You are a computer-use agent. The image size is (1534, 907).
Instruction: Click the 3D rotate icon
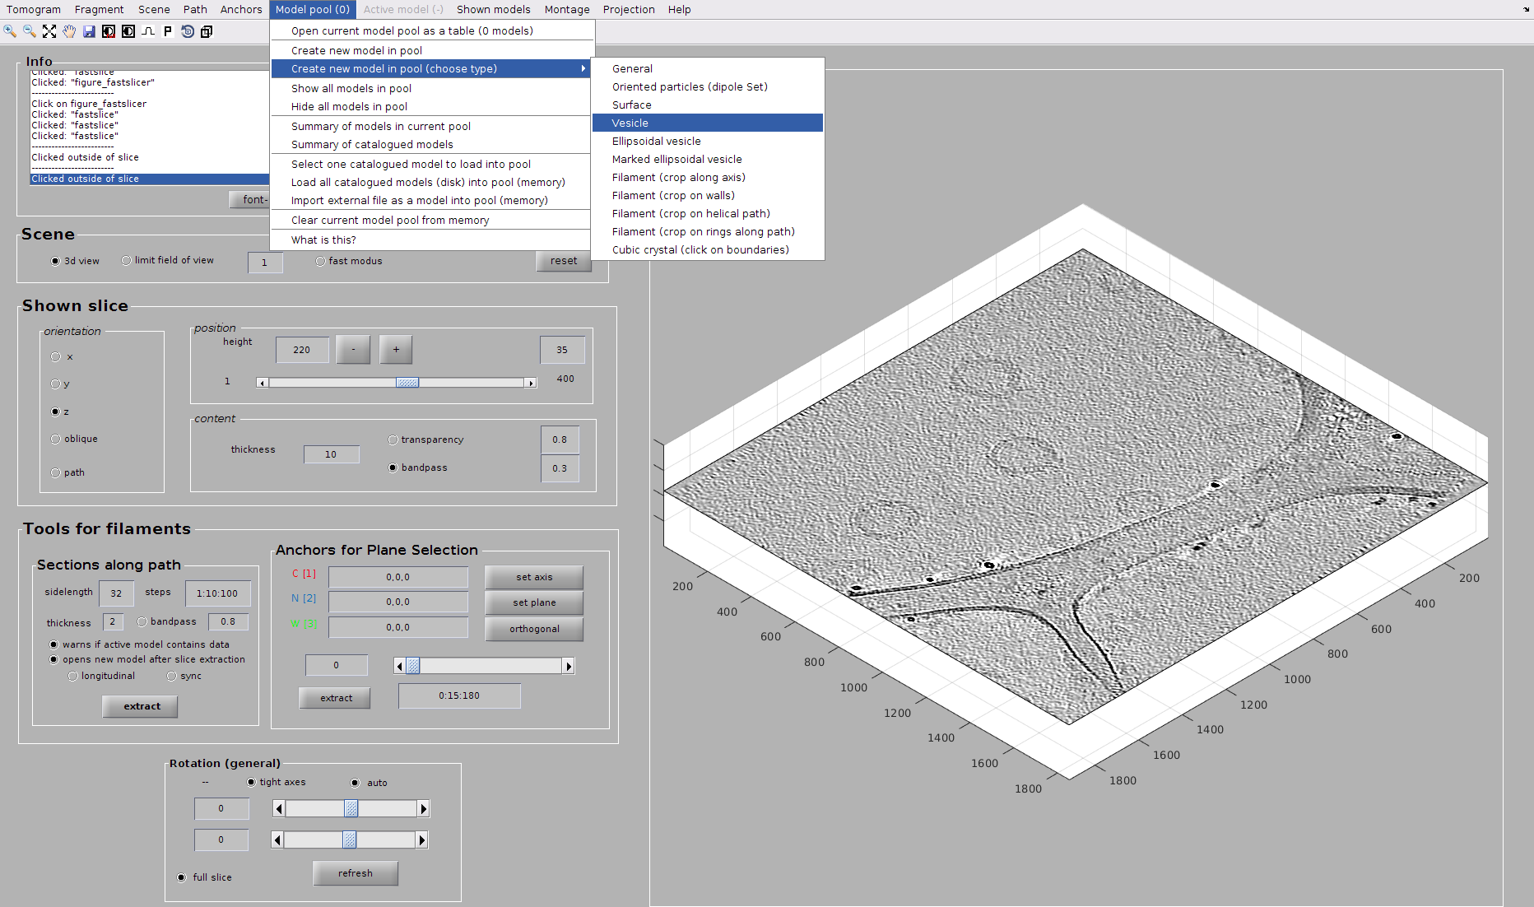[188, 31]
